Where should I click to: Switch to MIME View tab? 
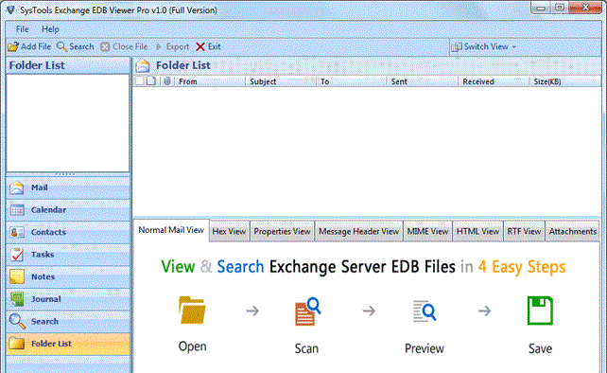pyautogui.click(x=427, y=232)
